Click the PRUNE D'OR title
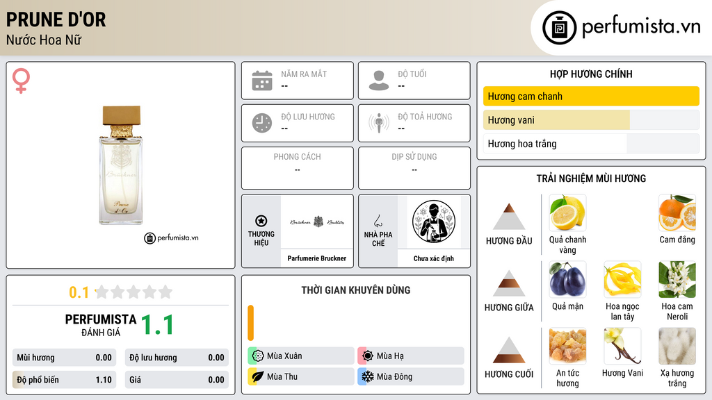The height and width of the screenshot is (400, 712). [x=56, y=19]
